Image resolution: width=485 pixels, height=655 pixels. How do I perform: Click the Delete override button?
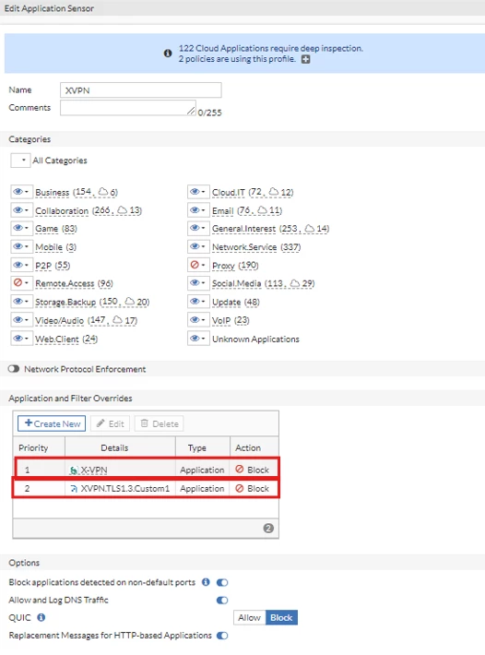[x=160, y=423]
